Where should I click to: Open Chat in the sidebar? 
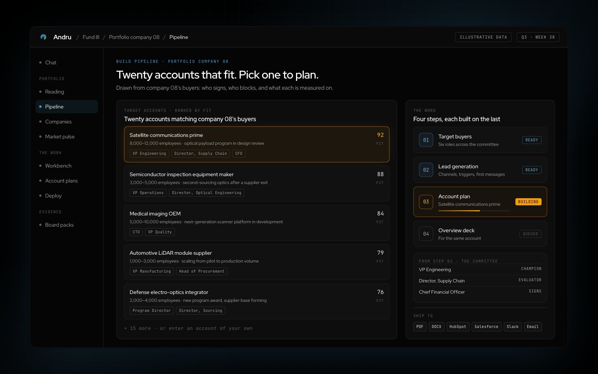tap(67, 62)
